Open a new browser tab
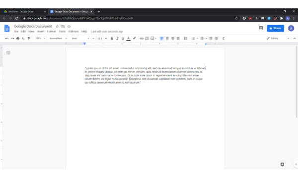 tap(99, 11)
